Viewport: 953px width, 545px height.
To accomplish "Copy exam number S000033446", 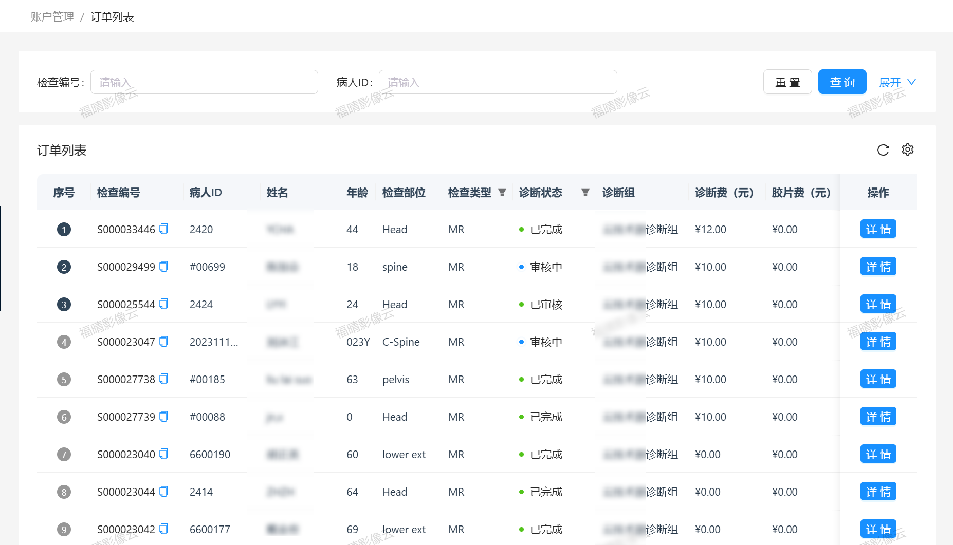I will click(164, 229).
